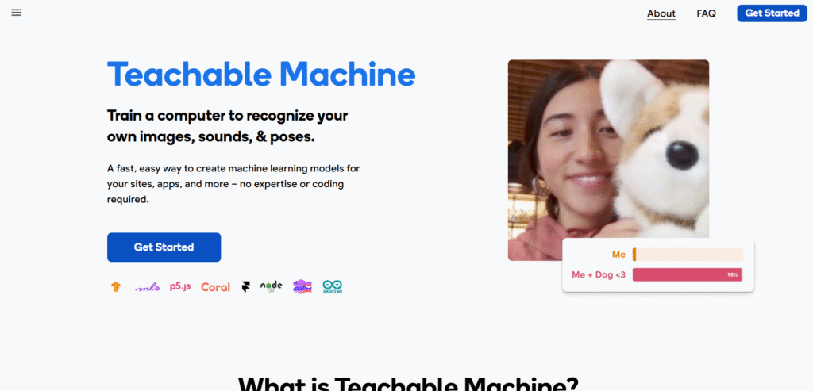Screen dimensions: 813x391
Task: Click the Node.js logo
Action: point(272,286)
